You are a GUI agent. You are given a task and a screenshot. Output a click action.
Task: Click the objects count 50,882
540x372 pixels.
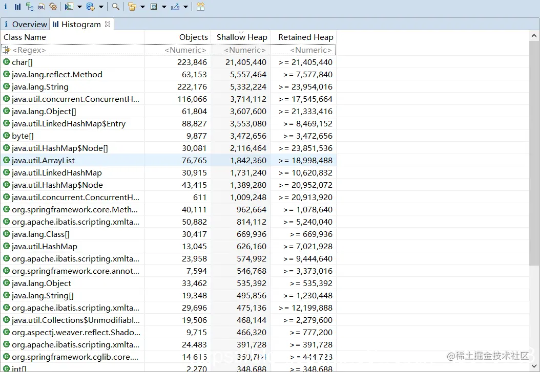[x=194, y=222]
